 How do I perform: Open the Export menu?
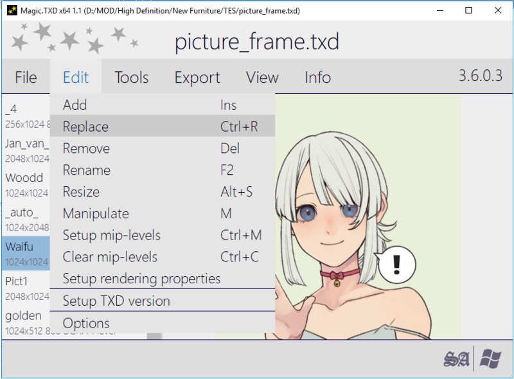coord(197,78)
